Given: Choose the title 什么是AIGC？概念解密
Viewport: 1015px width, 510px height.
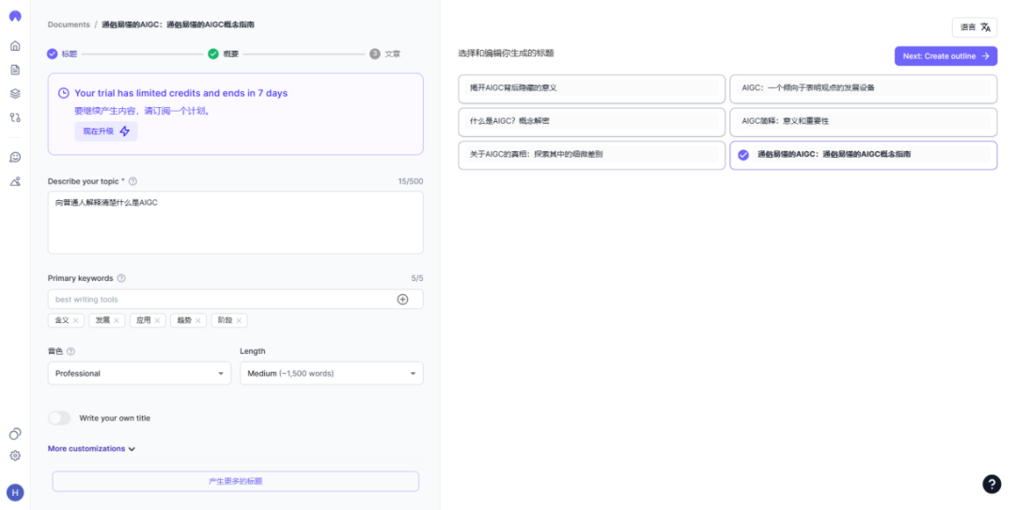Looking at the screenshot, I should tap(591, 121).
